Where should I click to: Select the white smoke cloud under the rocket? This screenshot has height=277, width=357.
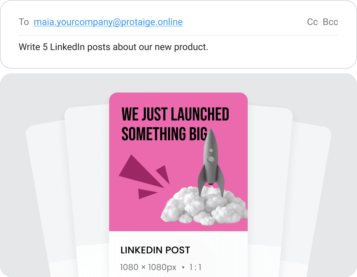(204, 207)
